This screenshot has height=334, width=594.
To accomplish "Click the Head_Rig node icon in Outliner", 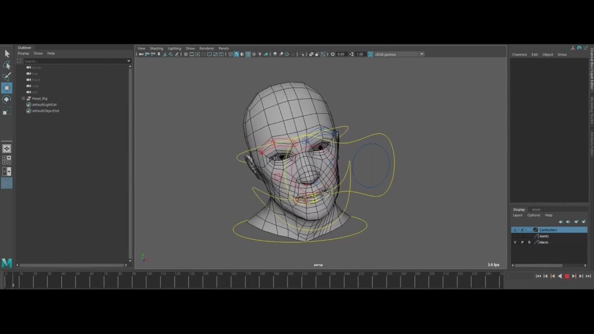I will point(28,98).
